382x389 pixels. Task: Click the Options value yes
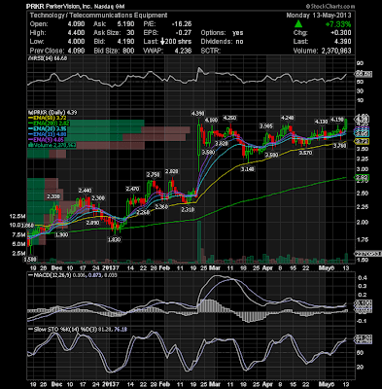(x=238, y=33)
